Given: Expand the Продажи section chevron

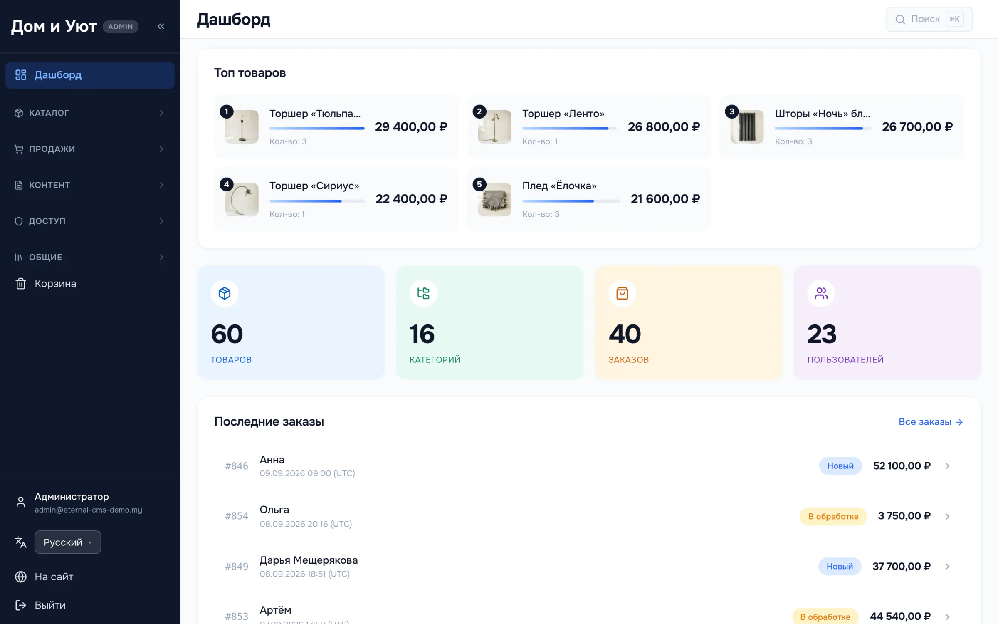Looking at the screenshot, I should coord(161,149).
